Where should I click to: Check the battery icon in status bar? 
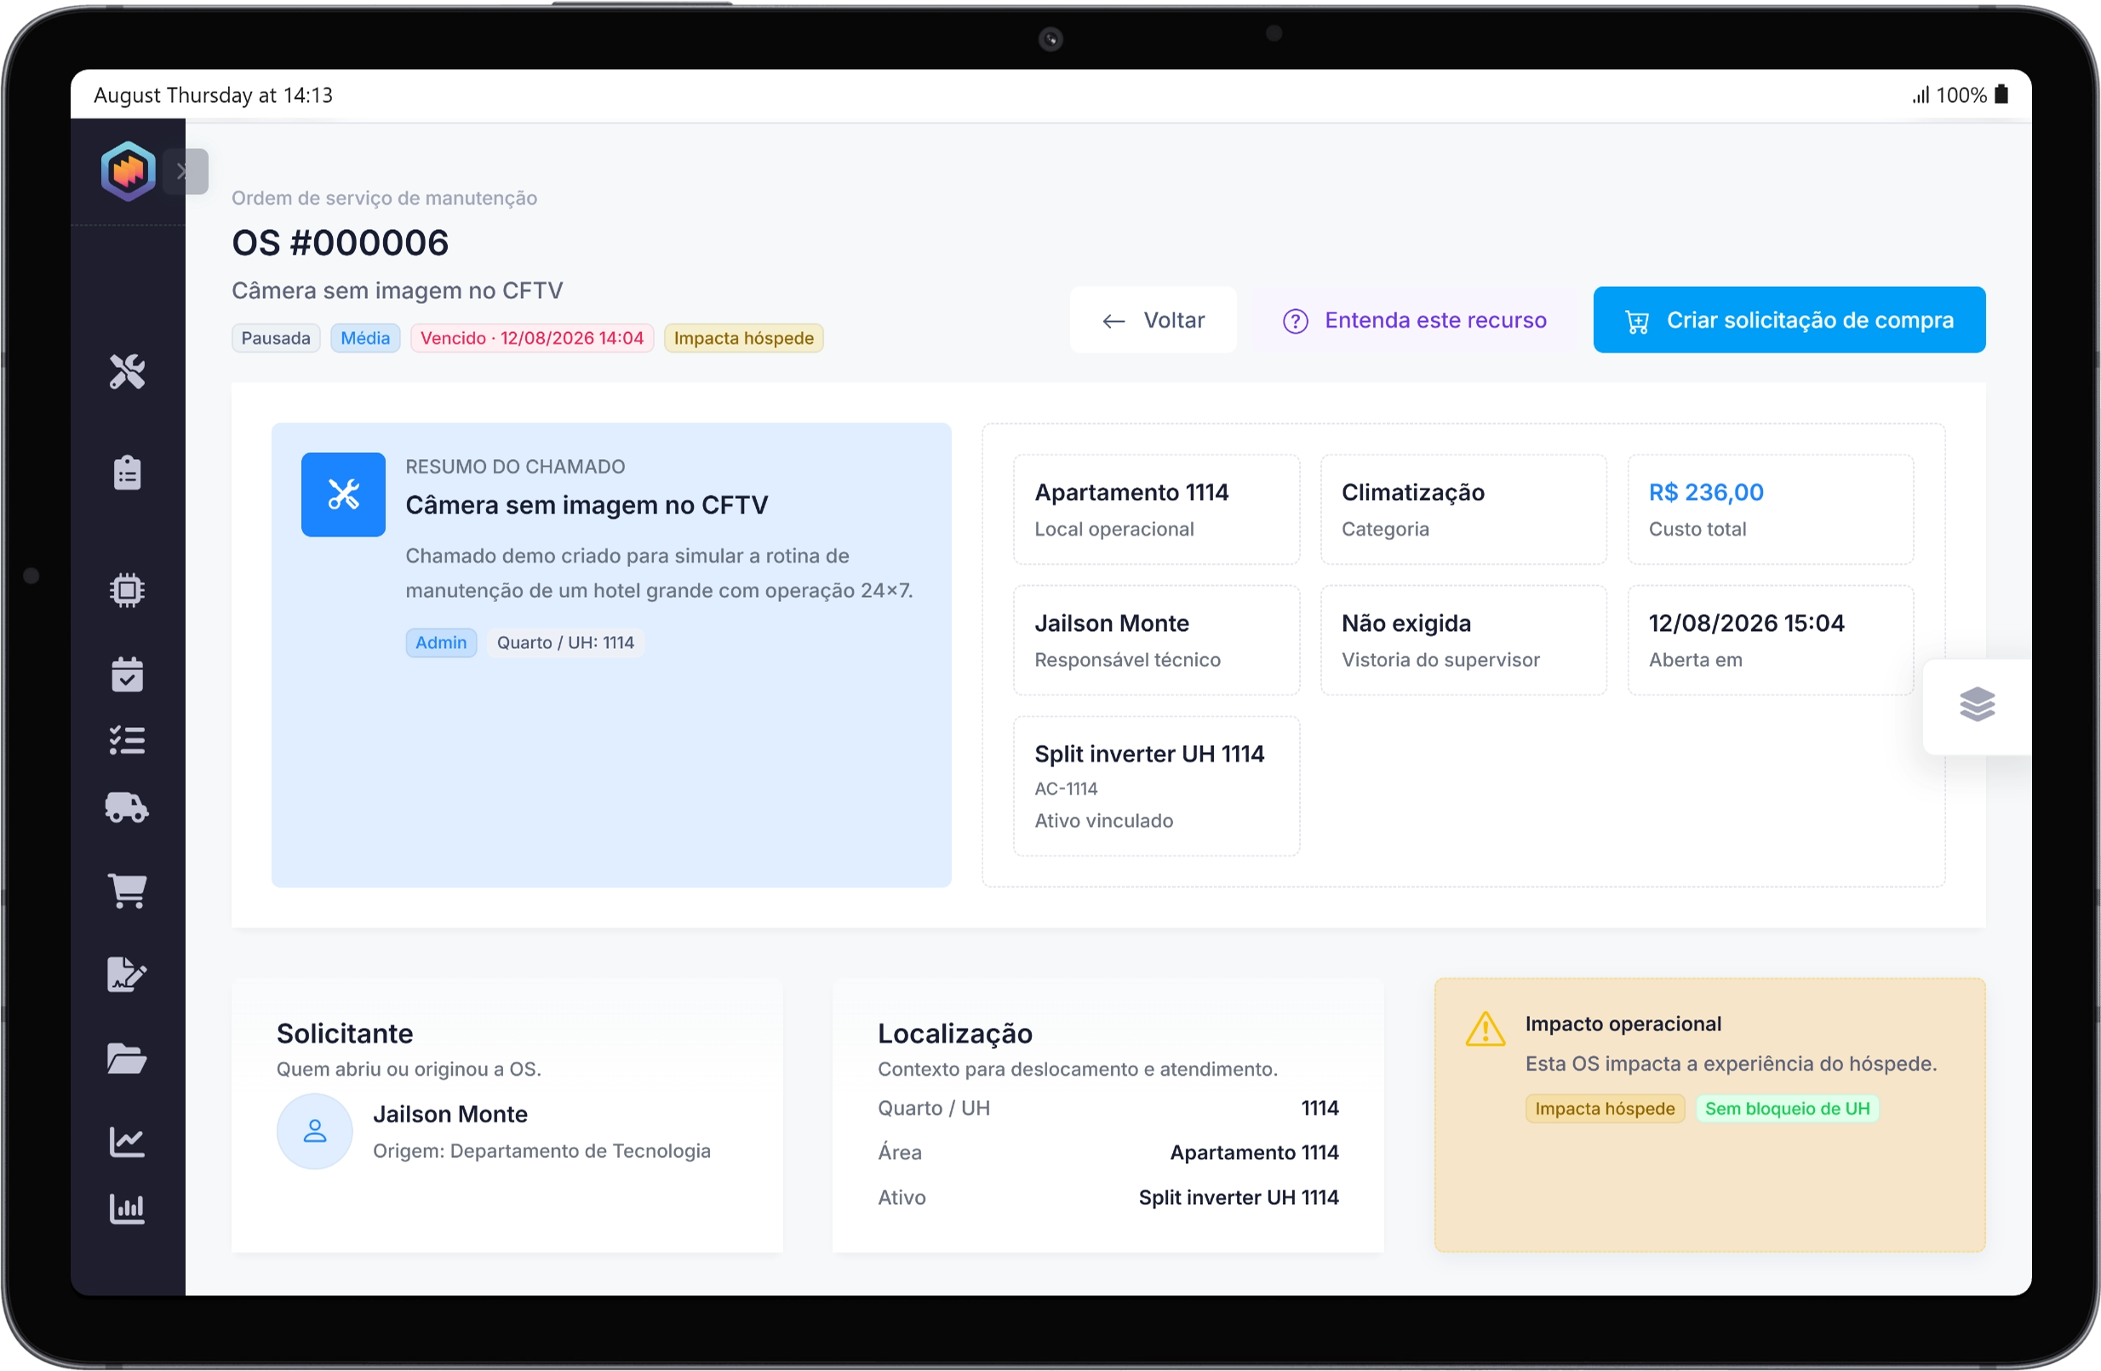point(2002,95)
